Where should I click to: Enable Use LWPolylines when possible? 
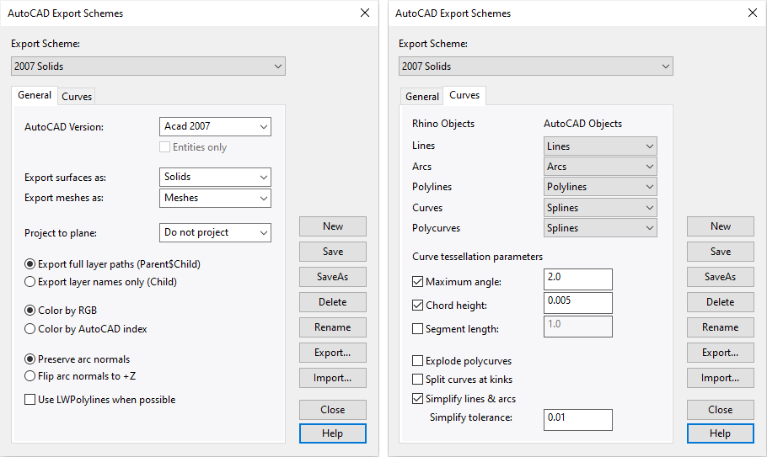(29, 400)
